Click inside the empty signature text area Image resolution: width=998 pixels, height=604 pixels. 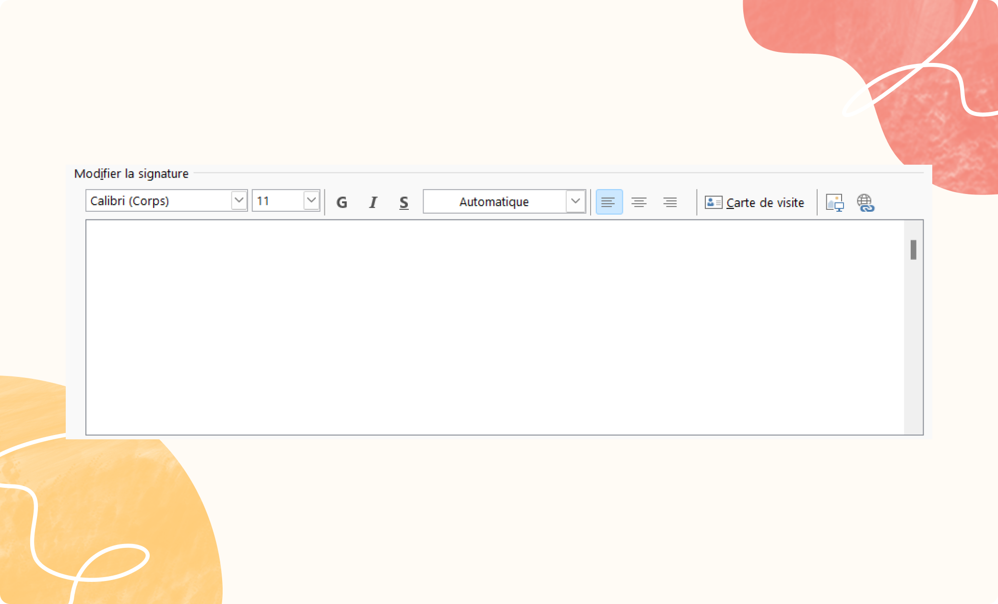(494, 326)
